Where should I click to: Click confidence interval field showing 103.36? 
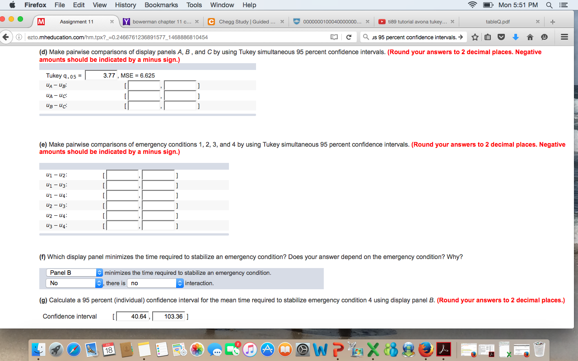click(x=169, y=316)
